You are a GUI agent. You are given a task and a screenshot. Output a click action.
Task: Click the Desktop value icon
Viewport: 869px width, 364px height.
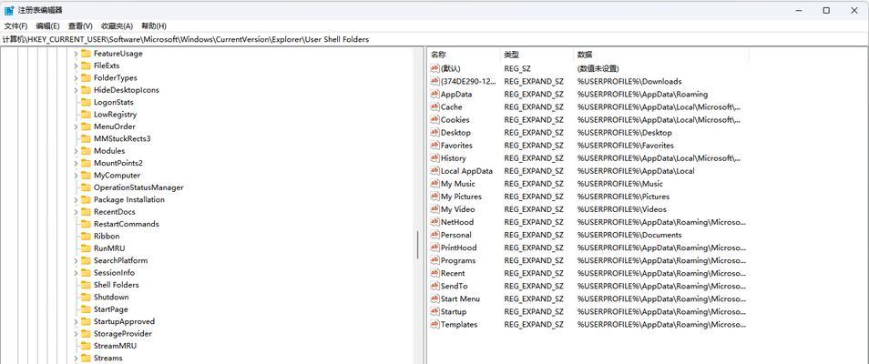pos(434,133)
